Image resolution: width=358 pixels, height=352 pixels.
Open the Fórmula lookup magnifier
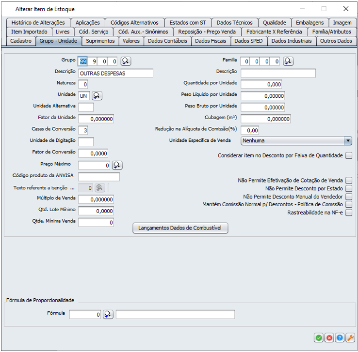click(x=108, y=314)
